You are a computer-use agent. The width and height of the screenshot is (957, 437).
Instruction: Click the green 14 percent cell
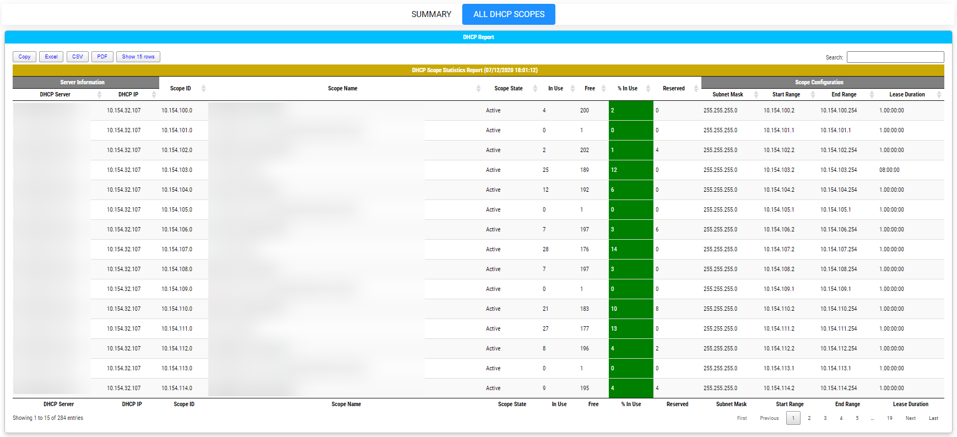click(630, 250)
